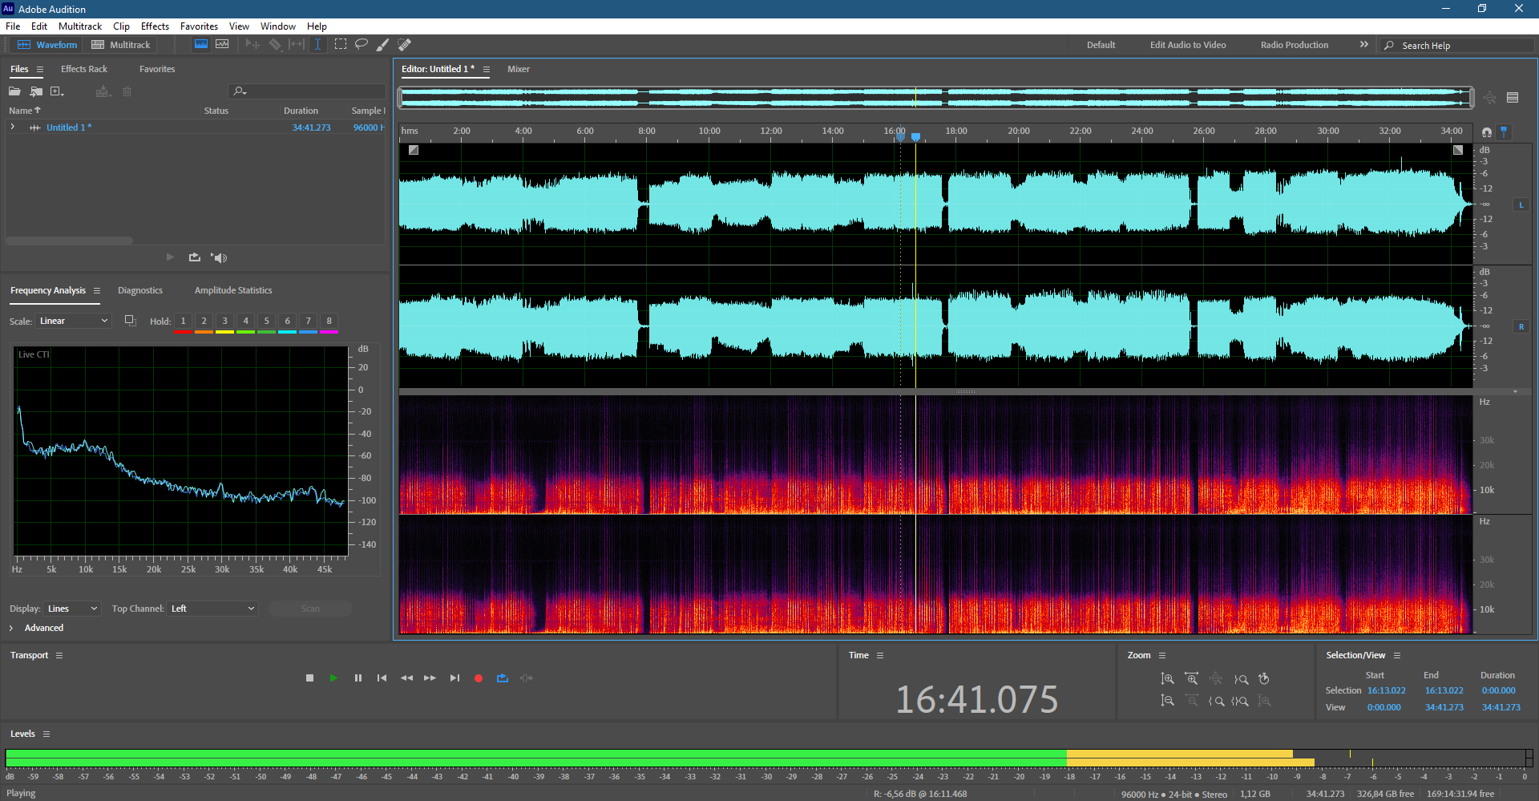Select the Lasso Selection tool
Image resolution: width=1539 pixels, height=801 pixels.
(362, 45)
